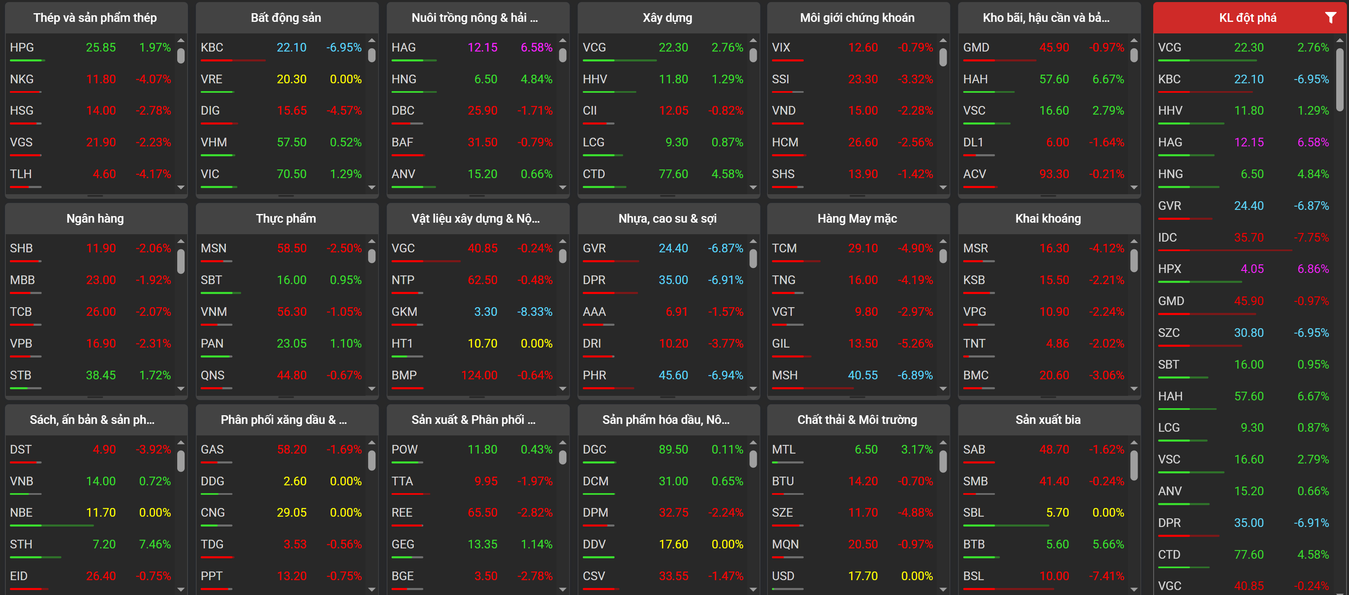Click scroll down arrow in Sách, ấn bản panel

point(181,589)
